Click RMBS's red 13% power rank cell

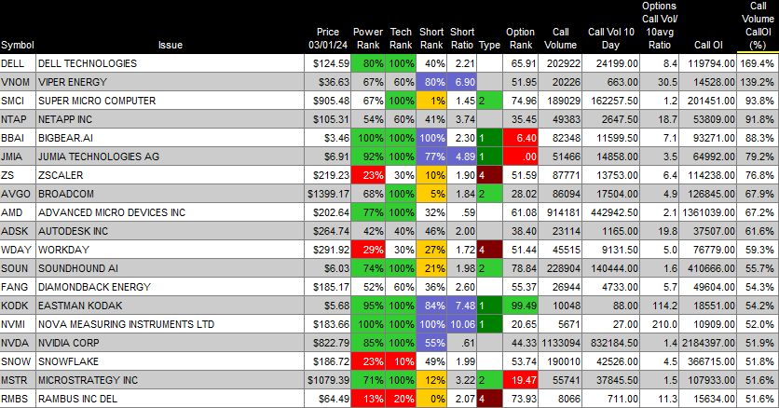point(368,399)
